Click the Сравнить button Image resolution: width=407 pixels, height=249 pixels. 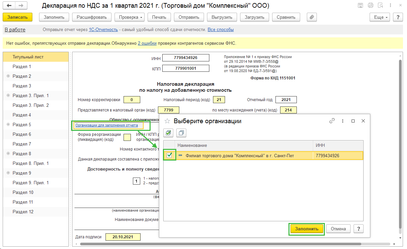(286, 17)
